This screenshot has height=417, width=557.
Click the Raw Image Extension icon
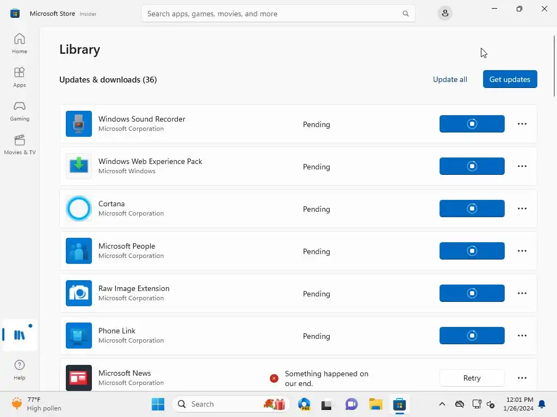click(x=79, y=293)
